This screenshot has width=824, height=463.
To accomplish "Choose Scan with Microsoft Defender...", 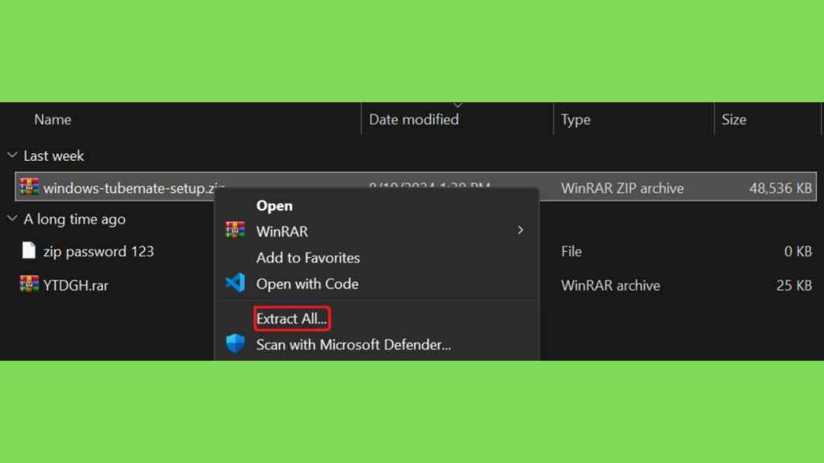I will point(354,345).
